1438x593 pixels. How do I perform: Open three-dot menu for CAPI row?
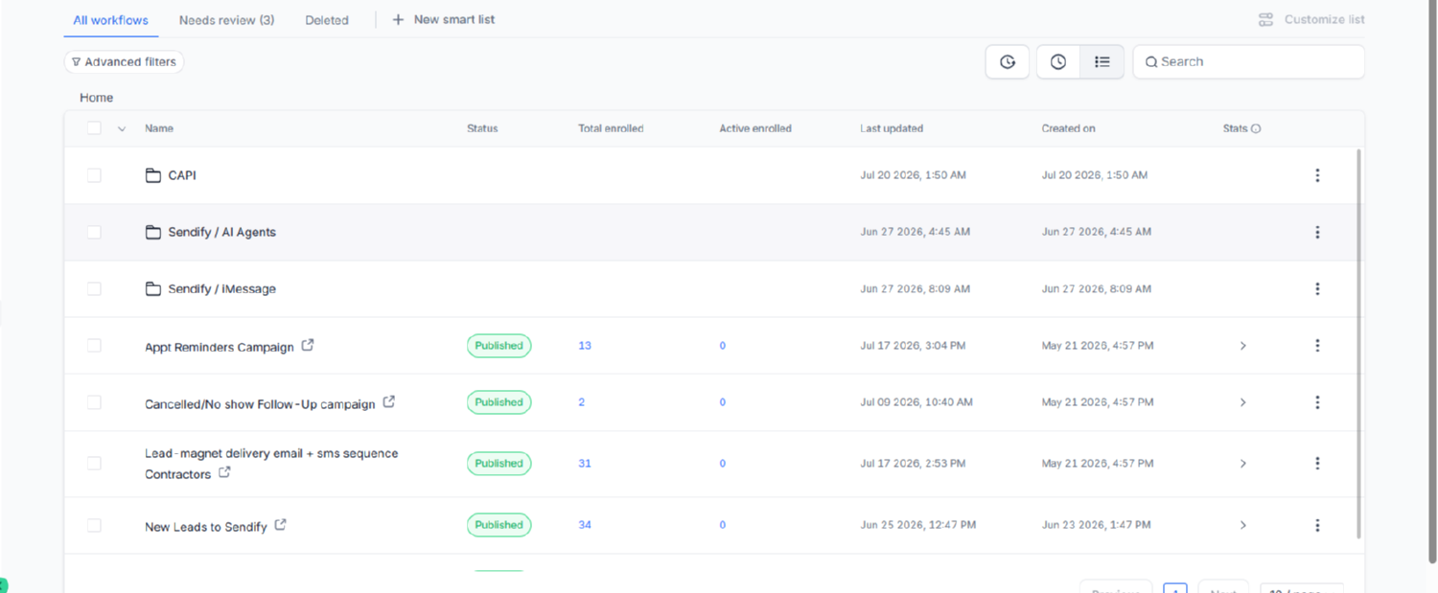(1317, 175)
